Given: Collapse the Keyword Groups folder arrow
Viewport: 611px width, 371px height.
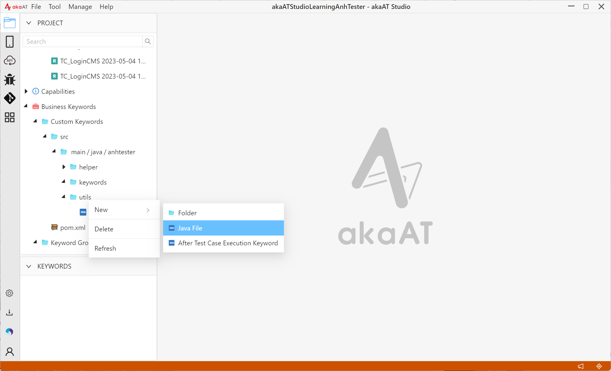Looking at the screenshot, I should (35, 242).
